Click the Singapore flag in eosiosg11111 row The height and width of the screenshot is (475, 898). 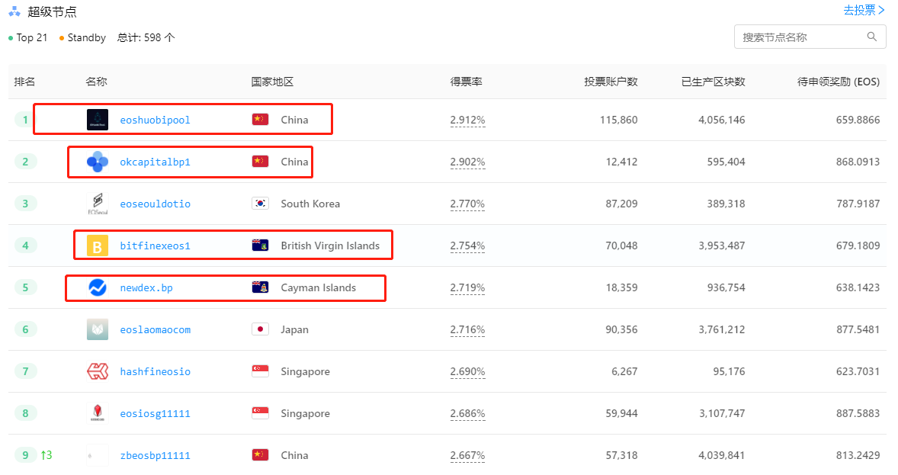(x=260, y=412)
